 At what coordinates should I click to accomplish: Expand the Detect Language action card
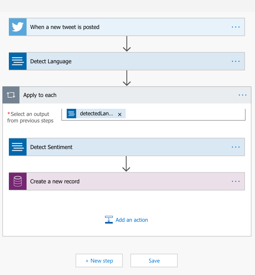point(127,61)
